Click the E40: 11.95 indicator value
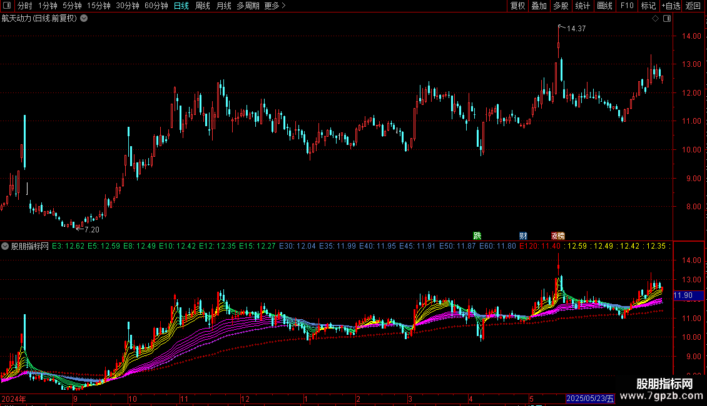The width and height of the screenshot is (707, 406). pos(377,246)
